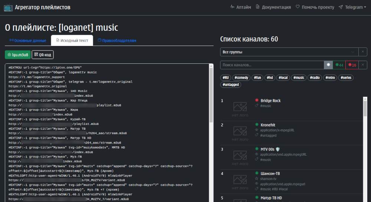Viewport: 371px width, 202px height.
Task: Click the green status dot of Шансон-ТВ
Action: pyautogui.click(x=257, y=173)
